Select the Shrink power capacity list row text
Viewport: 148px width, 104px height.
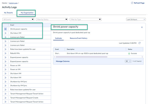coord(19,29)
